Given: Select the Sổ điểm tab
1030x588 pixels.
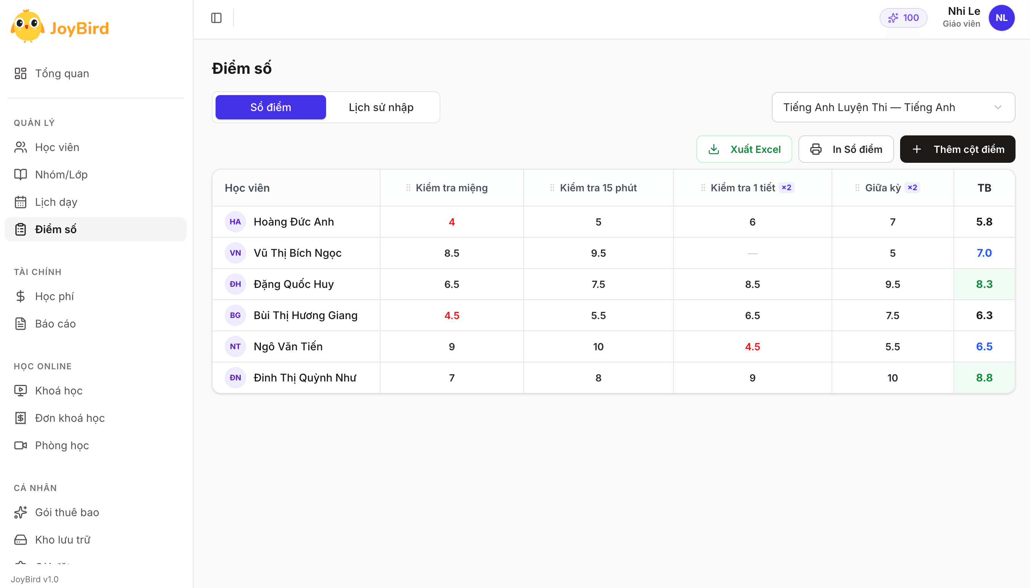Looking at the screenshot, I should click(x=270, y=107).
